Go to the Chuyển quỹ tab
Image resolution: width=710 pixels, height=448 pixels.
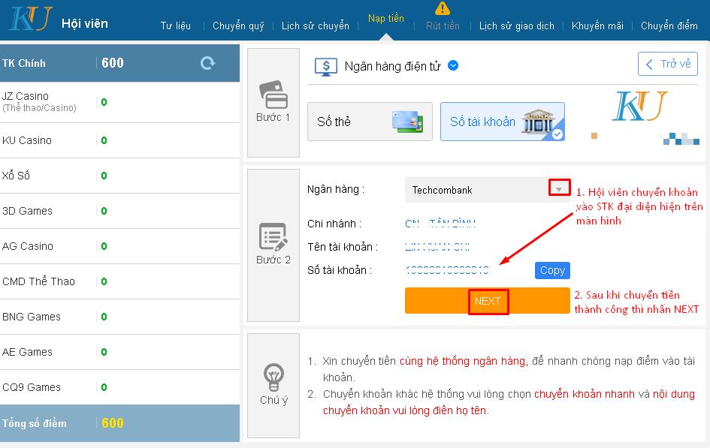pyautogui.click(x=238, y=26)
